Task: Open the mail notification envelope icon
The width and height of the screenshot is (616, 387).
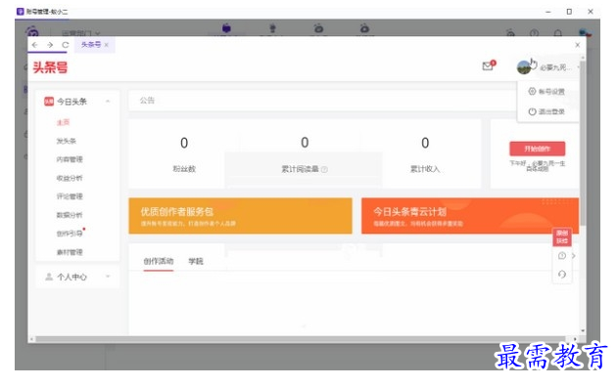Action: 488,65
